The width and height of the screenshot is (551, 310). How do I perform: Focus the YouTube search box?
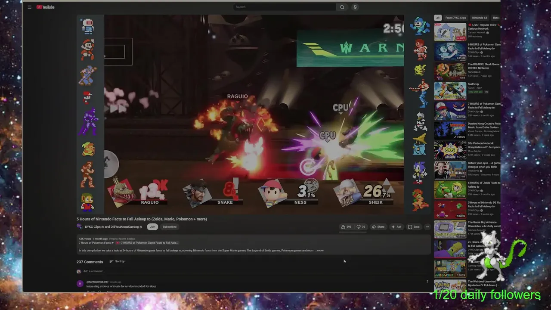(x=285, y=7)
